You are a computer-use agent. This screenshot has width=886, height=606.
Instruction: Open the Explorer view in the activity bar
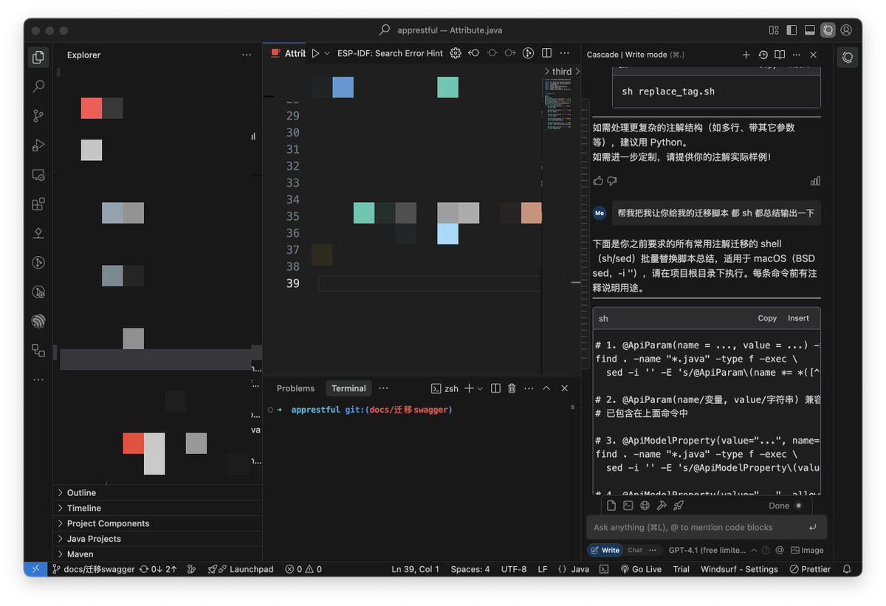tap(38, 57)
